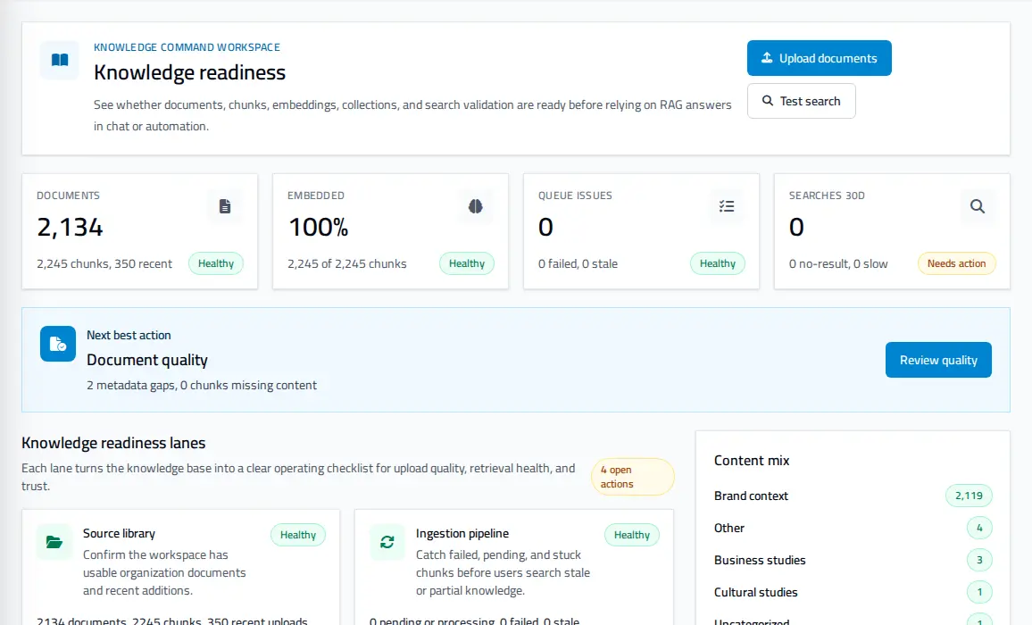Click the Document quality file icon
1032x625 pixels.
tap(58, 344)
